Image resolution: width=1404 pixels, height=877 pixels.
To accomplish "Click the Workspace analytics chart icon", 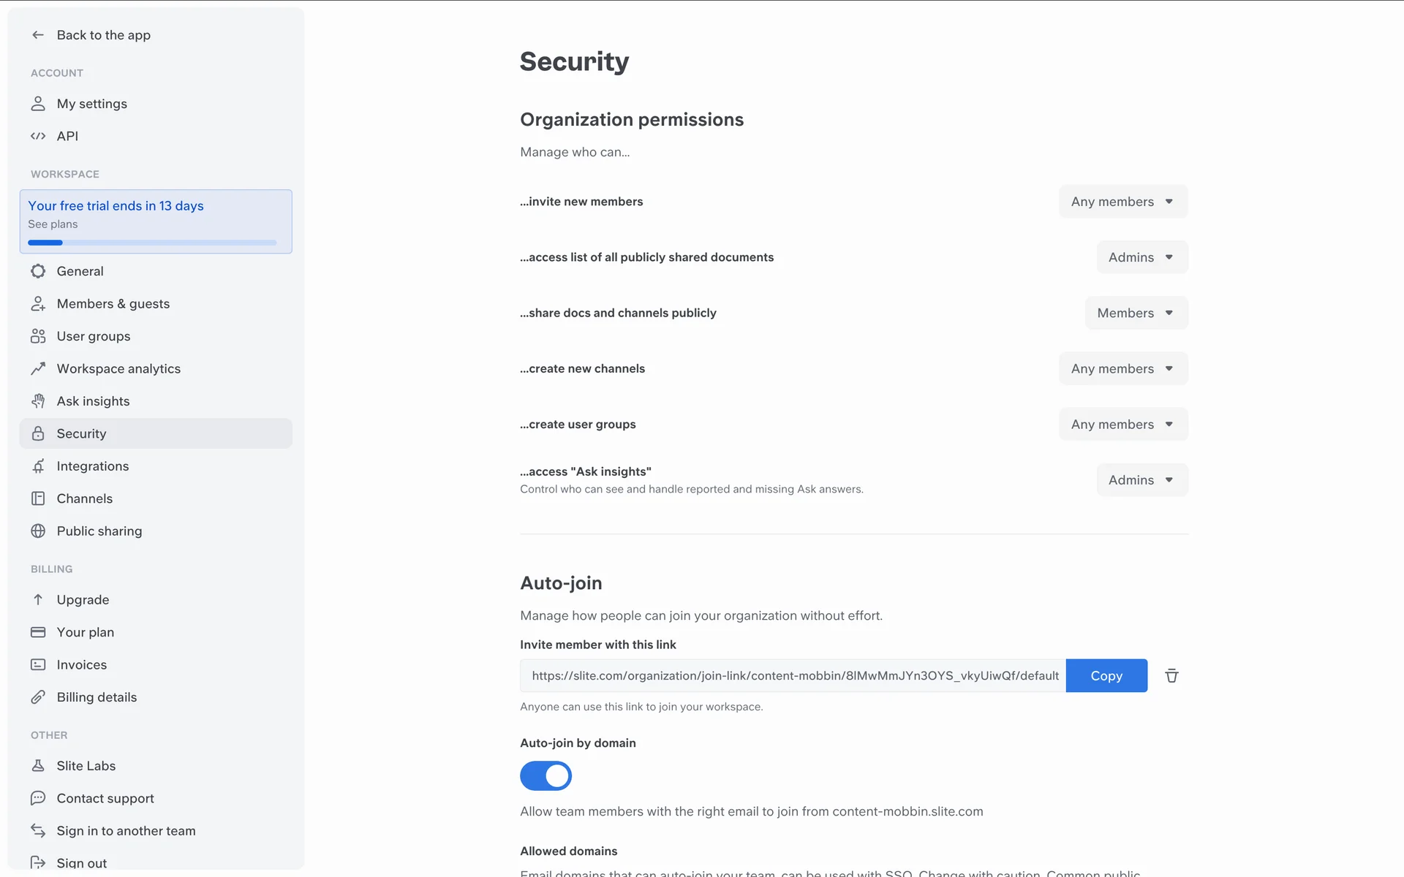I will pyautogui.click(x=38, y=369).
